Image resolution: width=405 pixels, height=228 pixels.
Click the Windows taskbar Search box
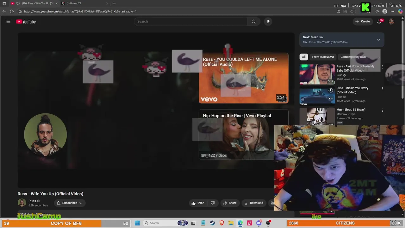point(165,223)
